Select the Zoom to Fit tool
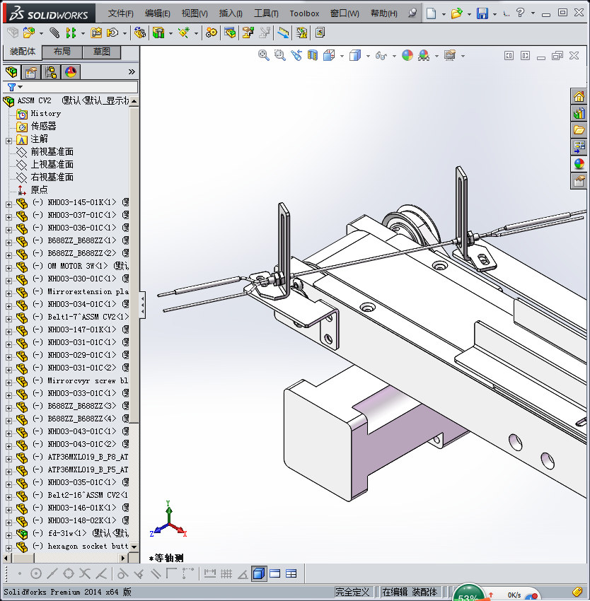This screenshot has height=601, width=590. pos(262,55)
